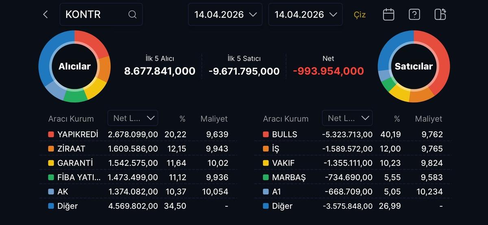Open the start date dropdown
This screenshot has height=225, width=488.
(x=225, y=15)
